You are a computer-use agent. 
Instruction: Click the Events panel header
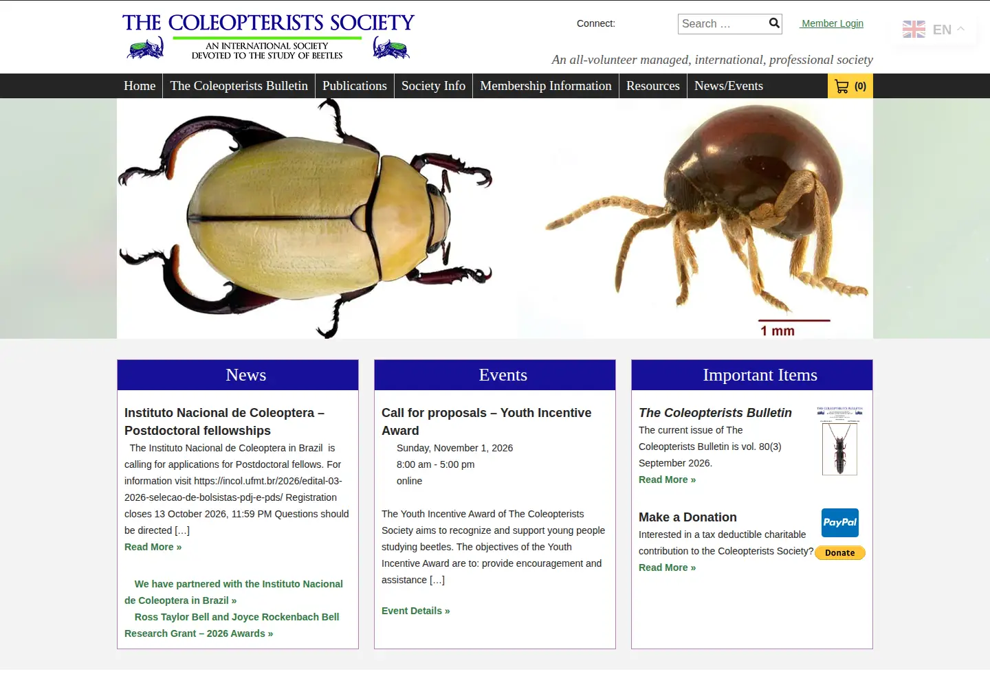click(x=495, y=375)
